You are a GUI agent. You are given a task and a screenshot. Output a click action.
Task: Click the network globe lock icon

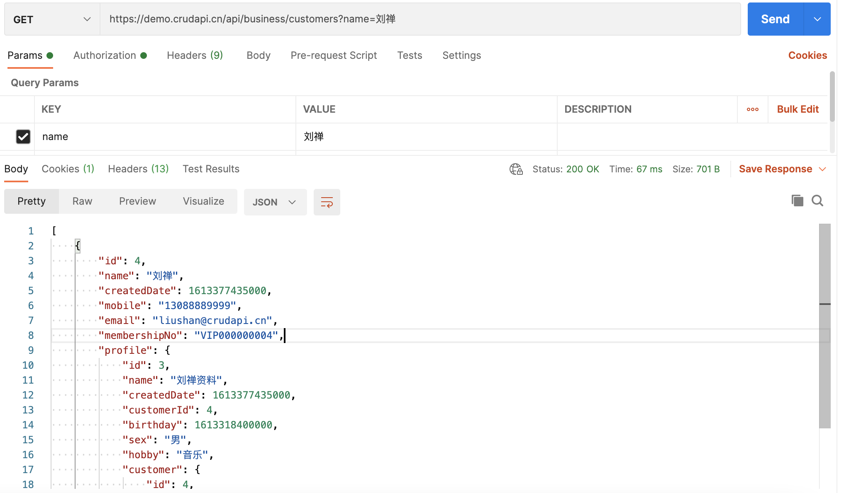click(516, 169)
